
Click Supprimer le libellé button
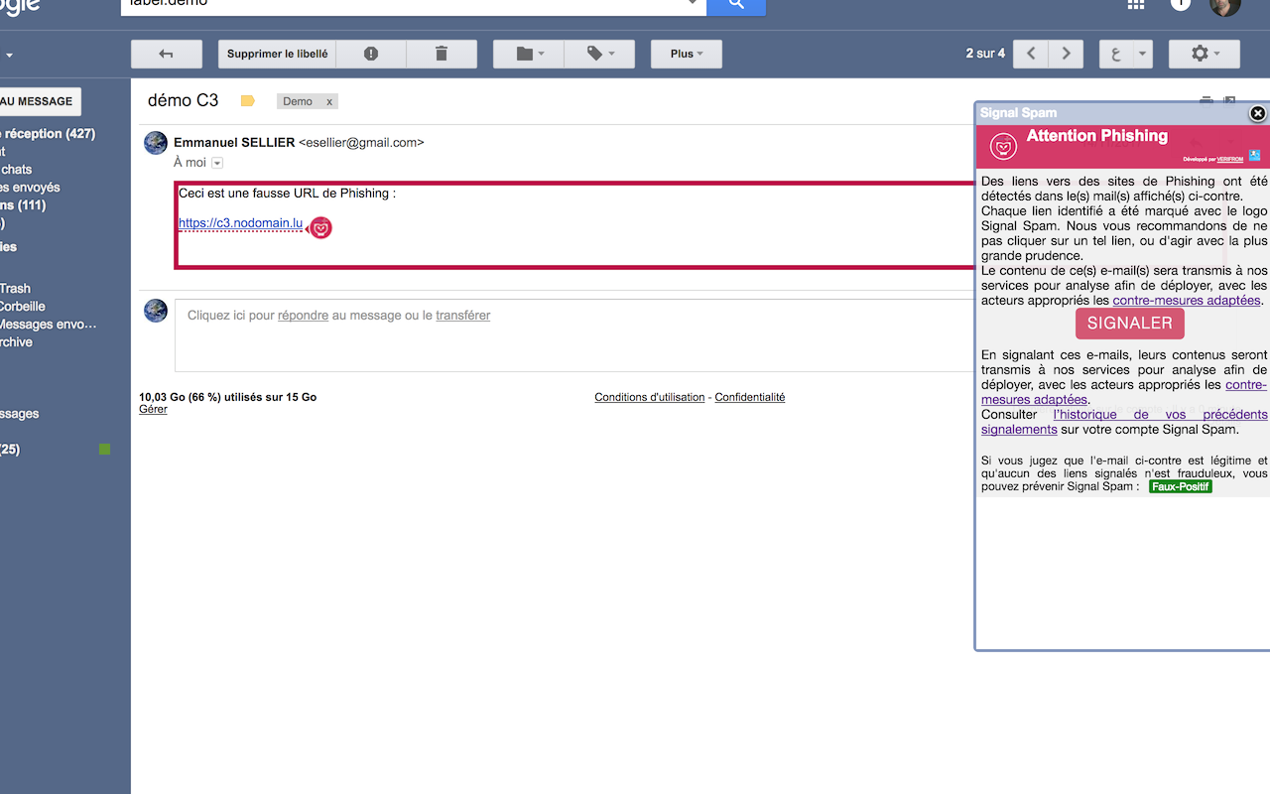pyautogui.click(x=277, y=54)
